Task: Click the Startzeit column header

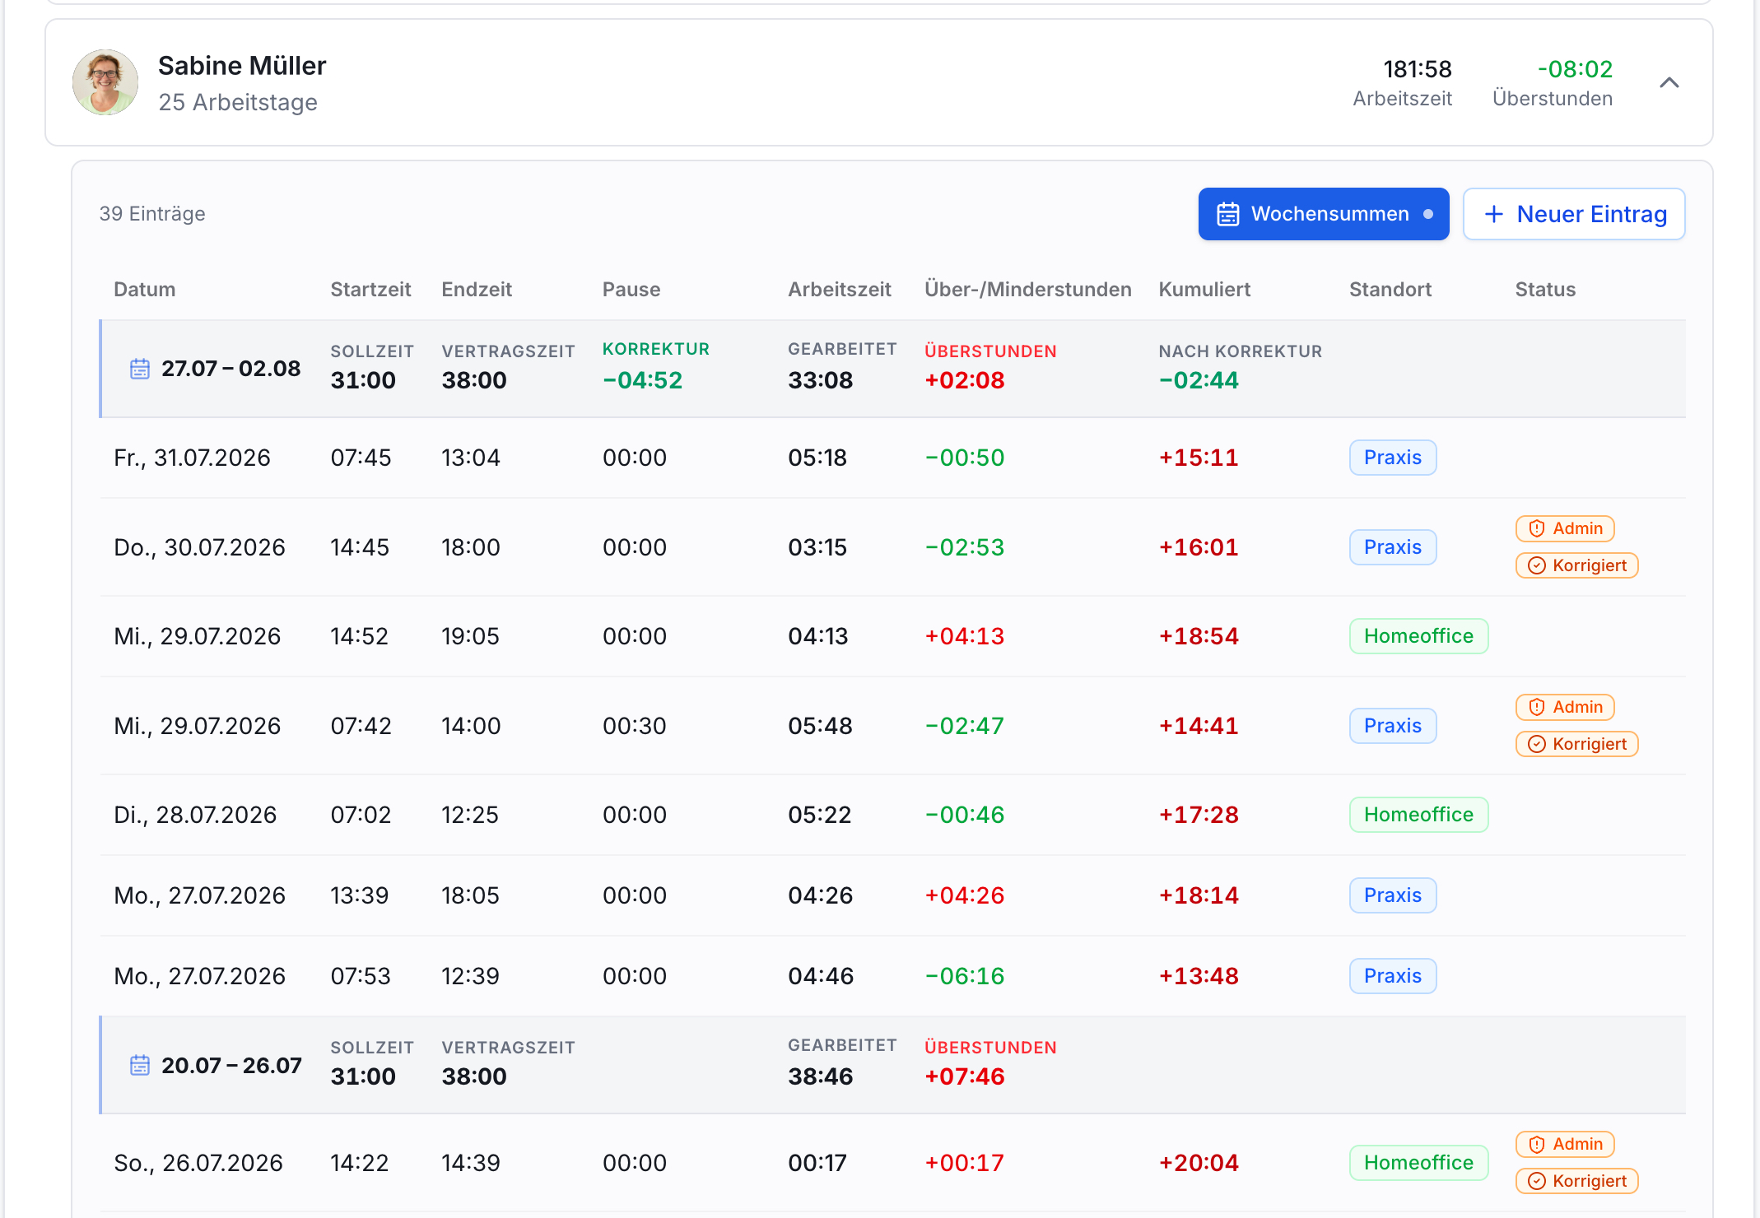Action: tap(370, 290)
